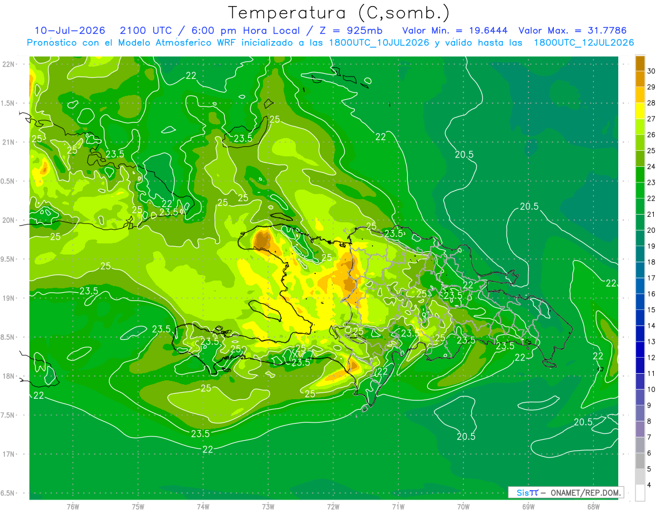Click the '68W' longitude axis label
Viewport: 666px width, 514px height.
(593, 507)
